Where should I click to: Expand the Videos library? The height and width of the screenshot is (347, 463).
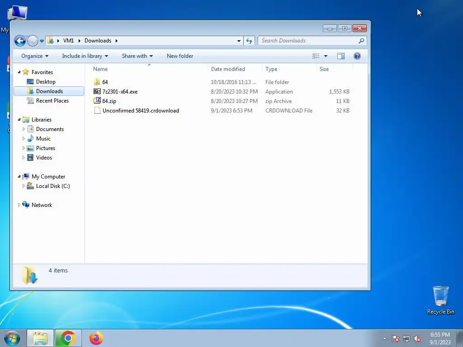pos(24,158)
